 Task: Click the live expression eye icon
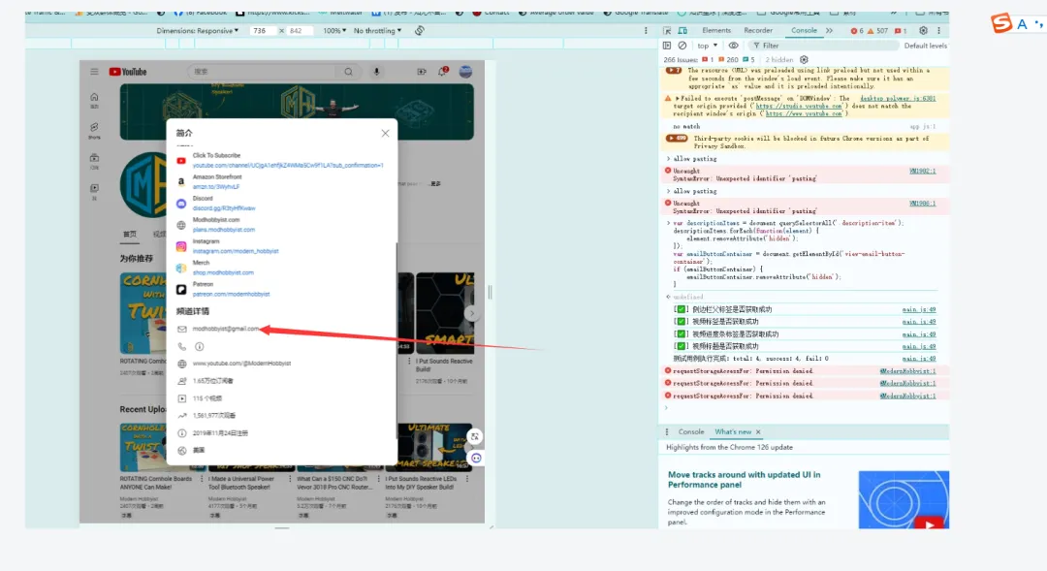tap(734, 46)
